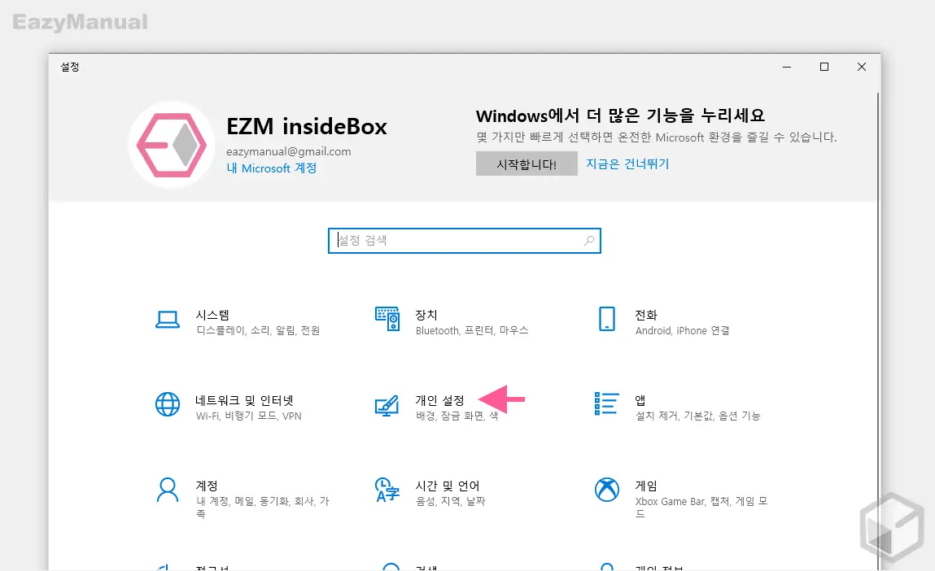This screenshot has width=935, height=571.
Task: Select the 시스템 category title
Action: click(213, 315)
